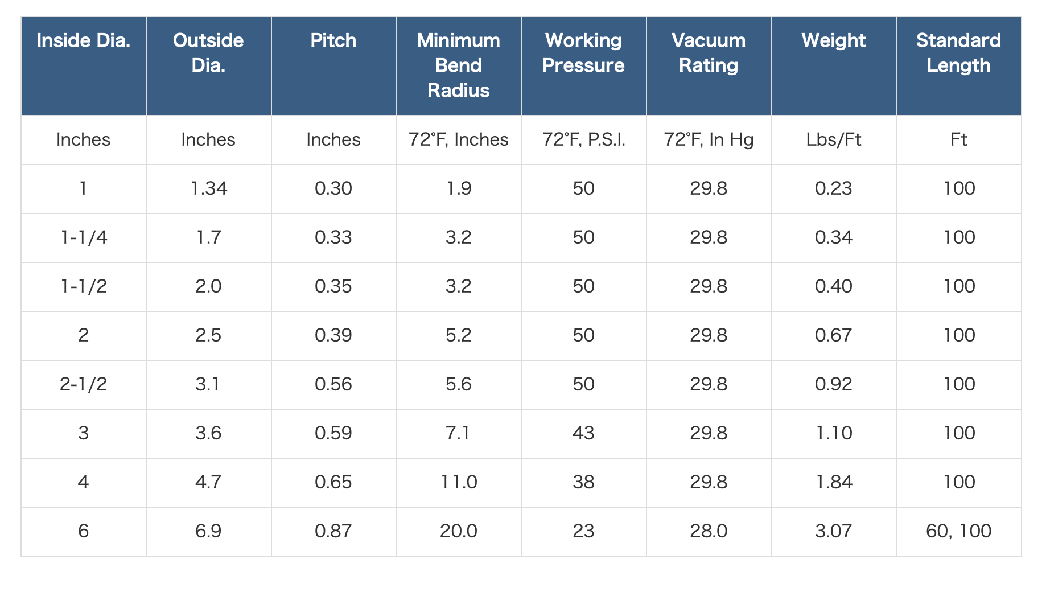
Task: Select the Minimum Bend Radius header
Action: [459, 65]
